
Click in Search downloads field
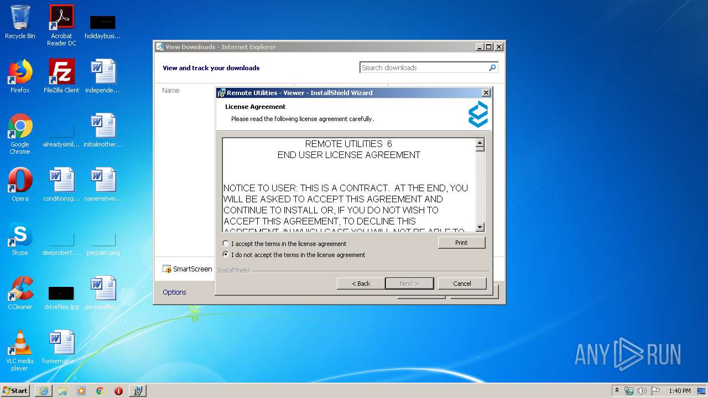[424, 67]
